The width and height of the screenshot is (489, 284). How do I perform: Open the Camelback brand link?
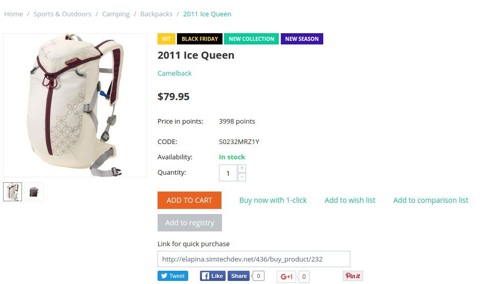(x=174, y=73)
